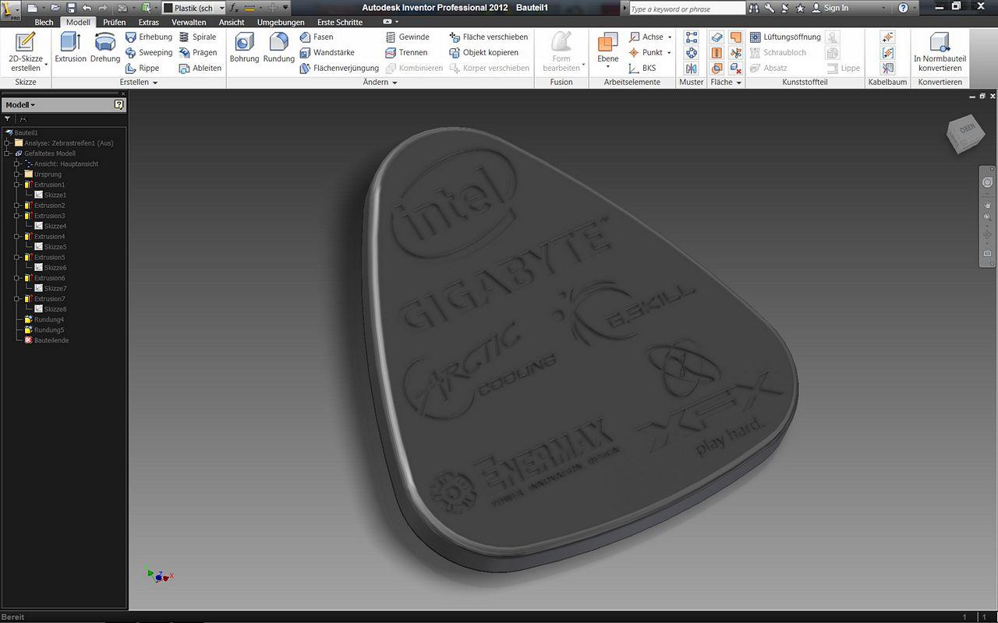
Task: Open the Modell browser header dropdown
Action: (20, 104)
